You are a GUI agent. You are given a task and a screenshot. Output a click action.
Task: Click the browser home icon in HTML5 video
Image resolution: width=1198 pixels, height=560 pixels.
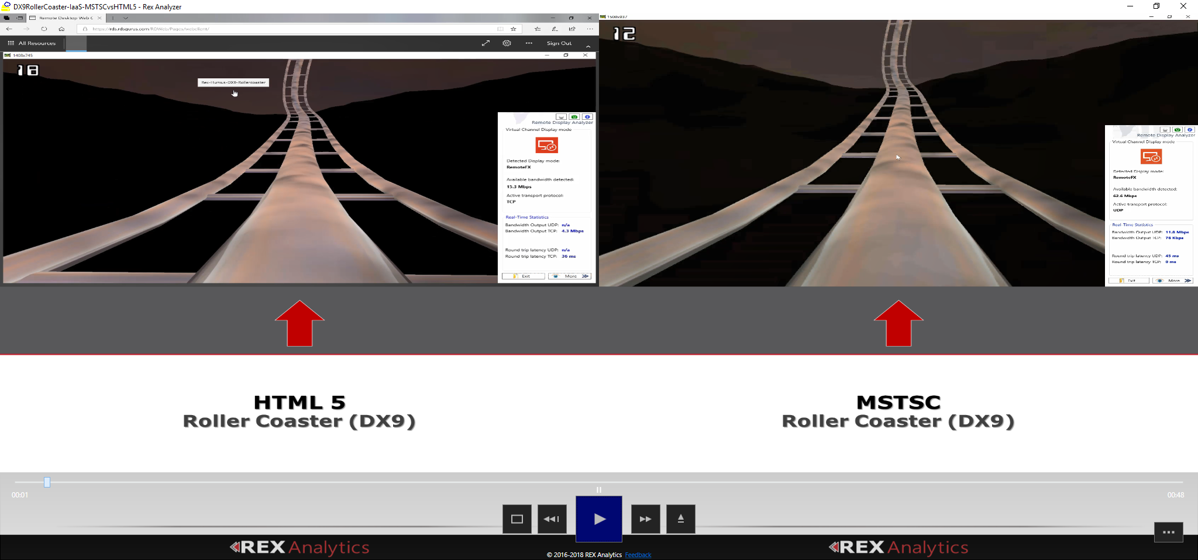click(61, 29)
